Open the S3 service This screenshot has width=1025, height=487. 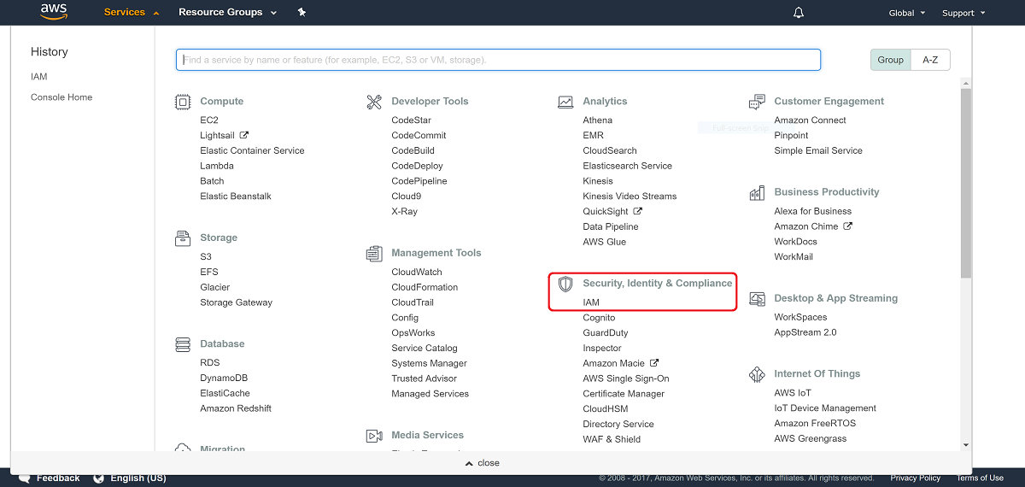(206, 257)
